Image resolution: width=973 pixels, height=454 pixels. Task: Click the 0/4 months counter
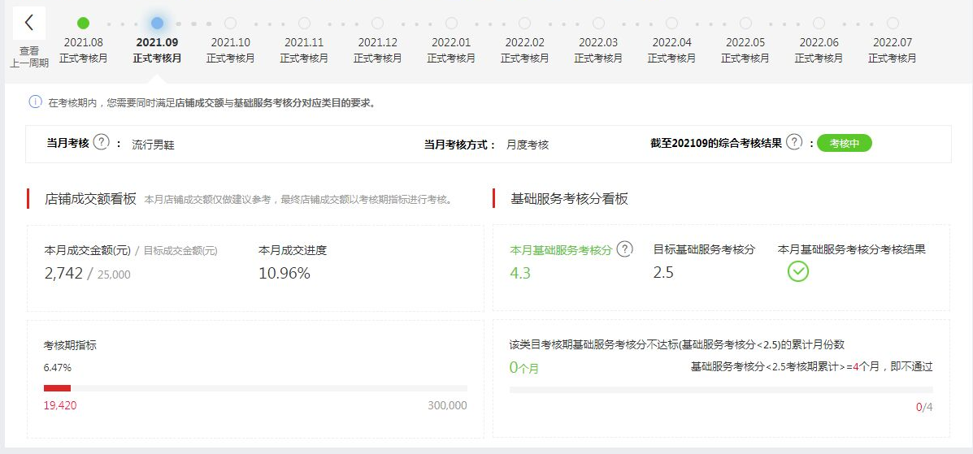(924, 408)
